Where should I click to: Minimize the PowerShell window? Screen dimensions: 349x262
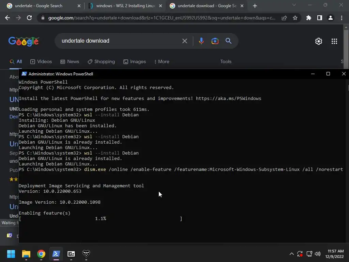pos(313,74)
